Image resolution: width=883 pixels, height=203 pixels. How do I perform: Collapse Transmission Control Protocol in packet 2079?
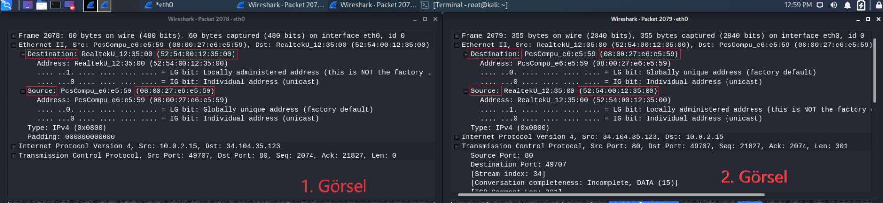(x=456, y=146)
